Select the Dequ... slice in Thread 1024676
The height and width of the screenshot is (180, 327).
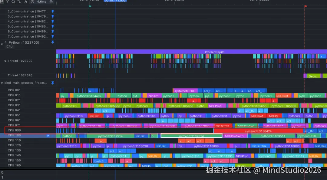click(314, 76)
